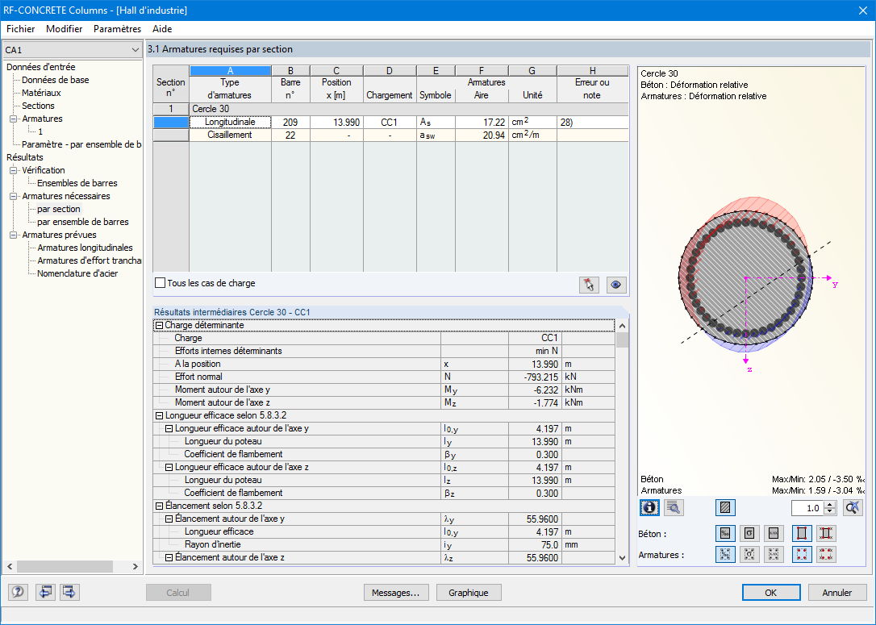Select Armatures points with x values icon
This screenshot has width=876, height=625.
coord(826,554)
